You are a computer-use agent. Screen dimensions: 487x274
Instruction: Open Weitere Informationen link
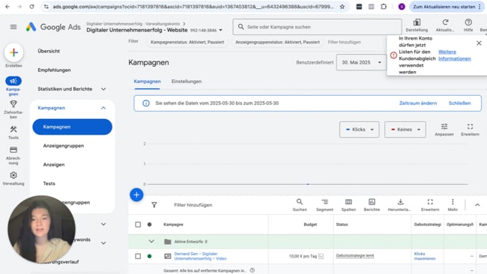[x=454, y=55]
